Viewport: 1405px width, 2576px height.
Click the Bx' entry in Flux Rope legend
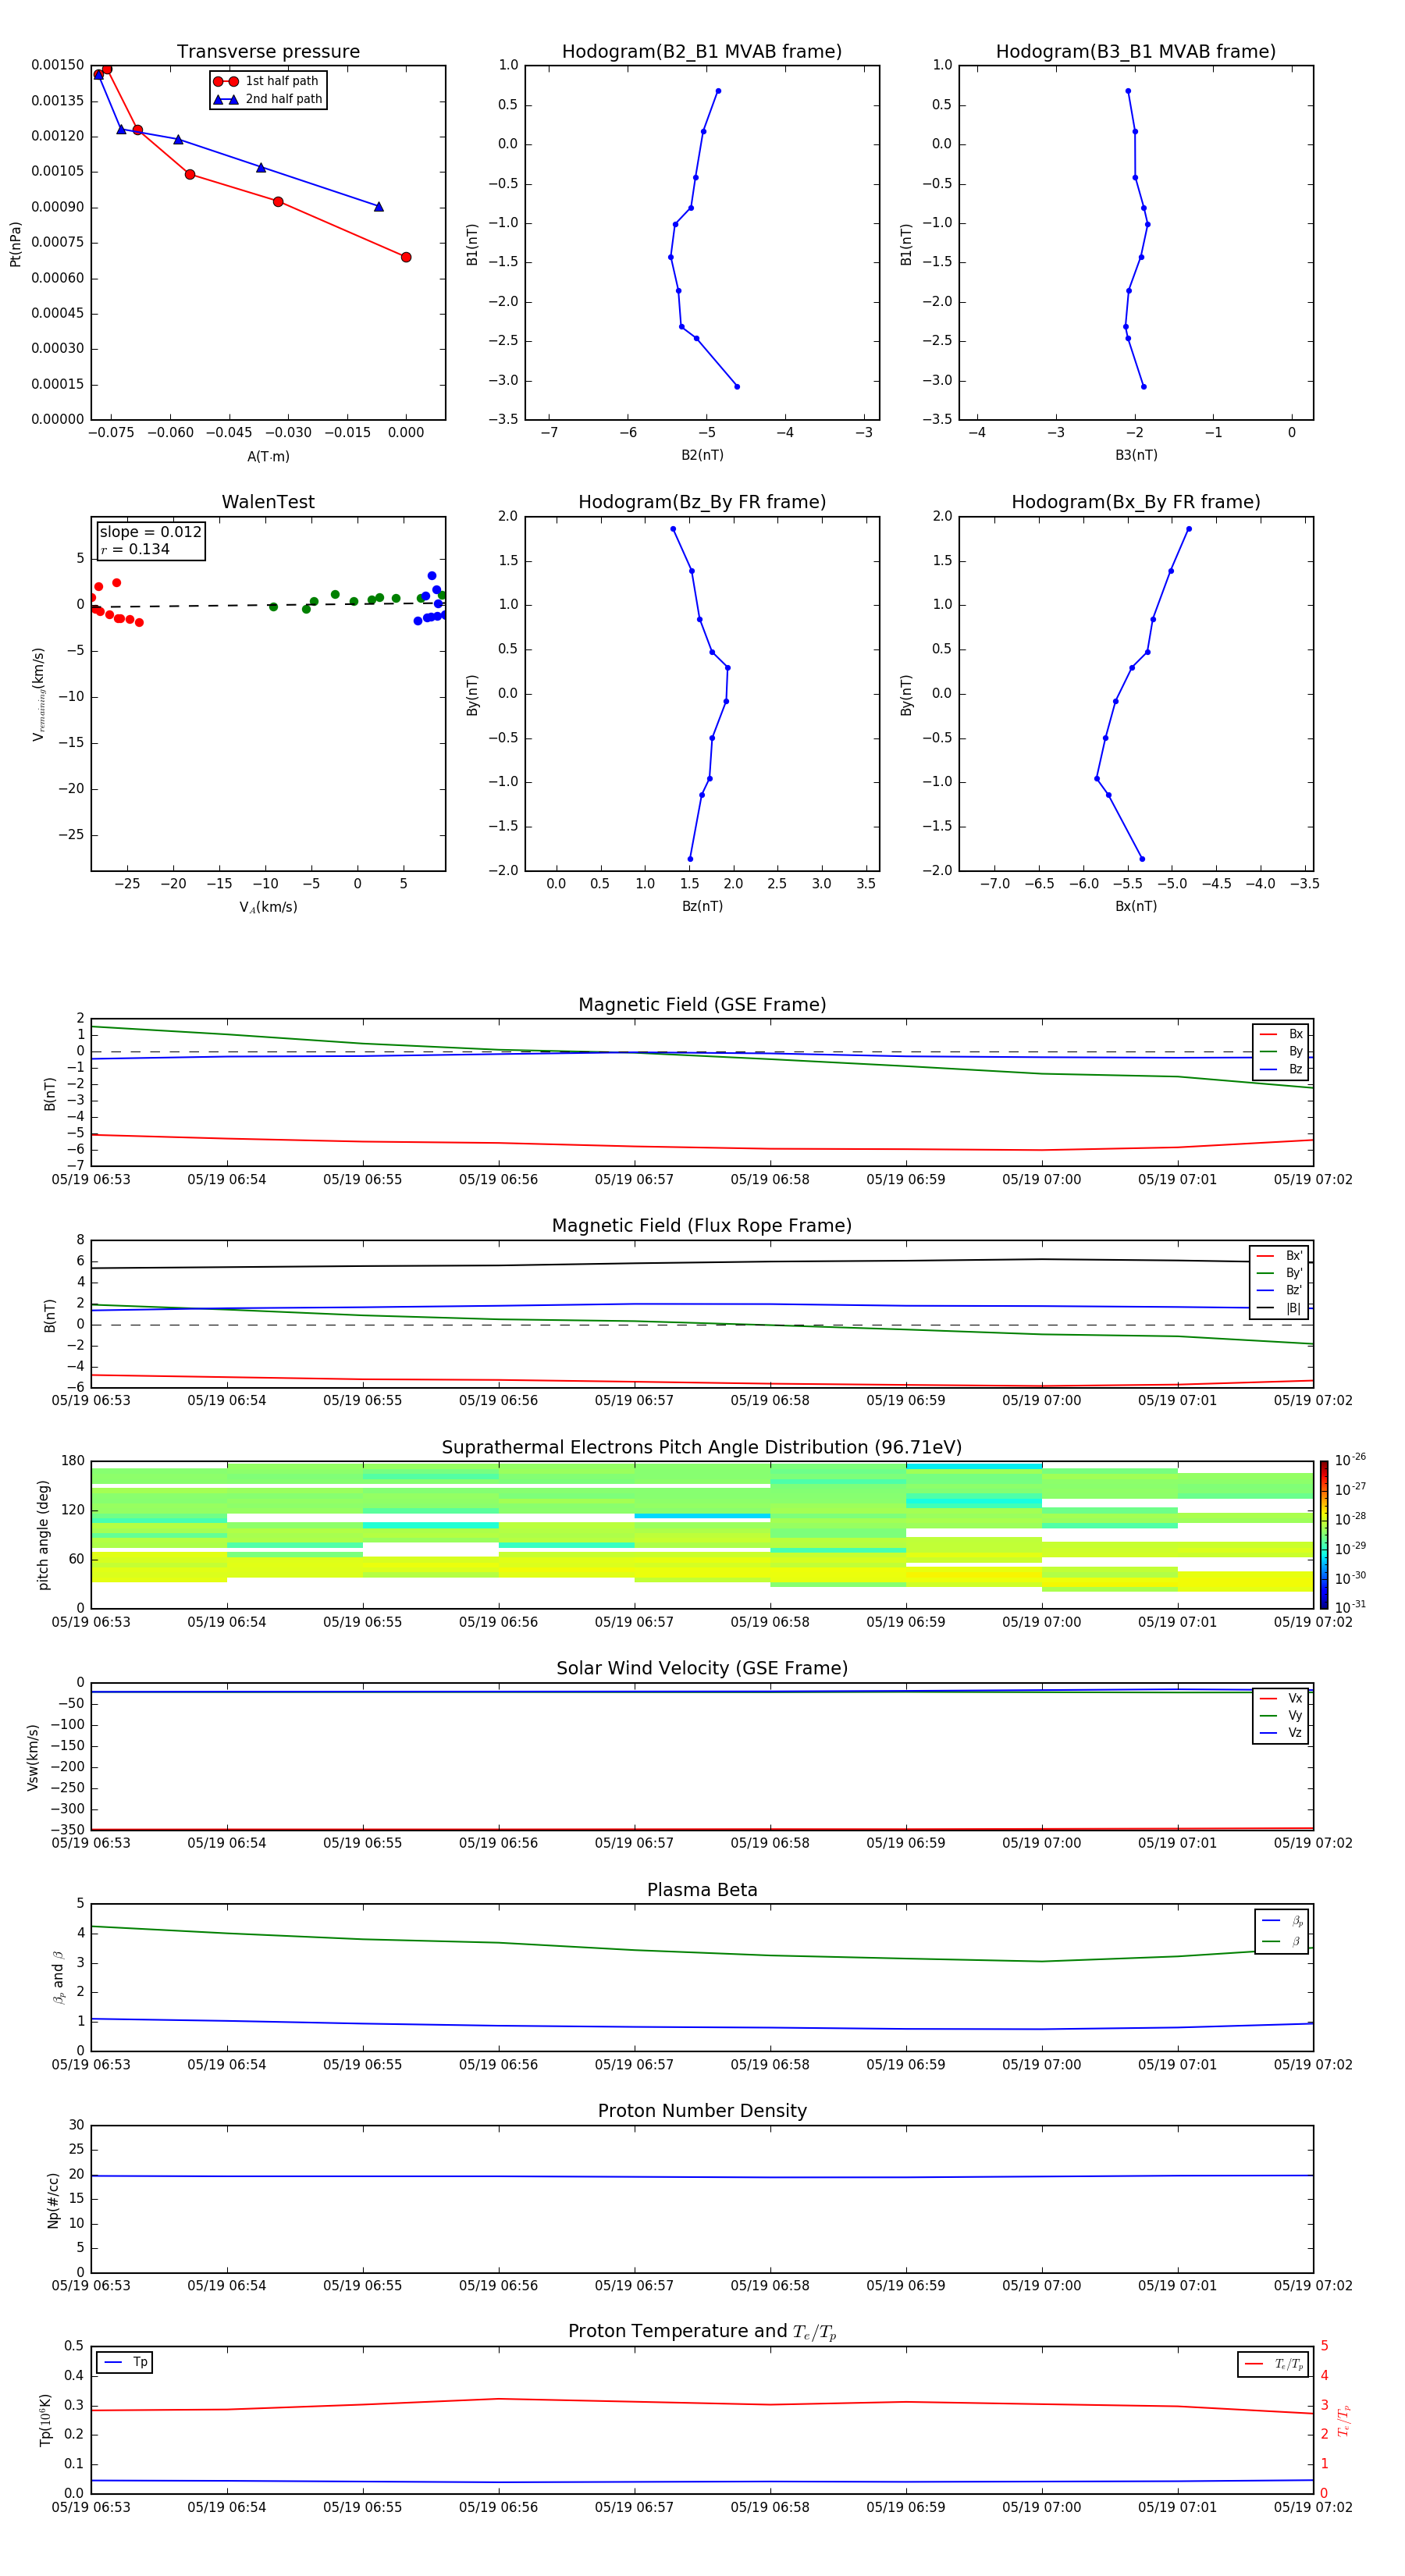tap(1279, 1256)
